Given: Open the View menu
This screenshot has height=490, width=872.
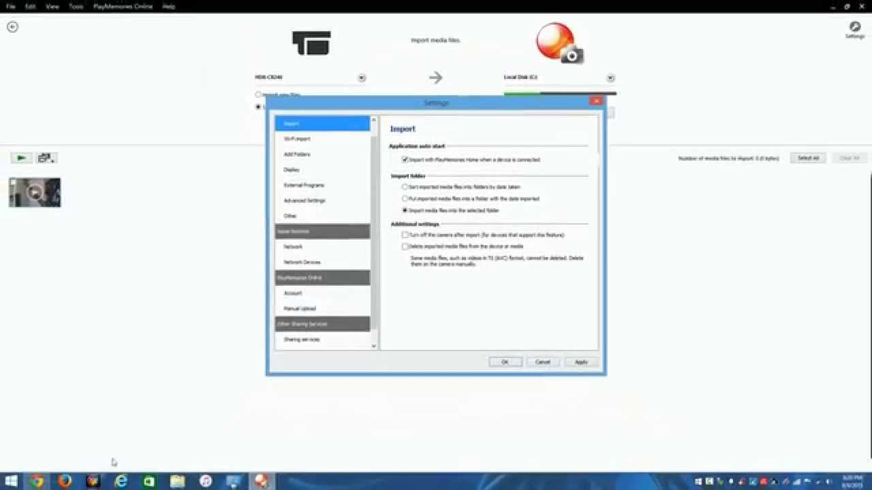Looking at the screenshot, I should (52, 6).
